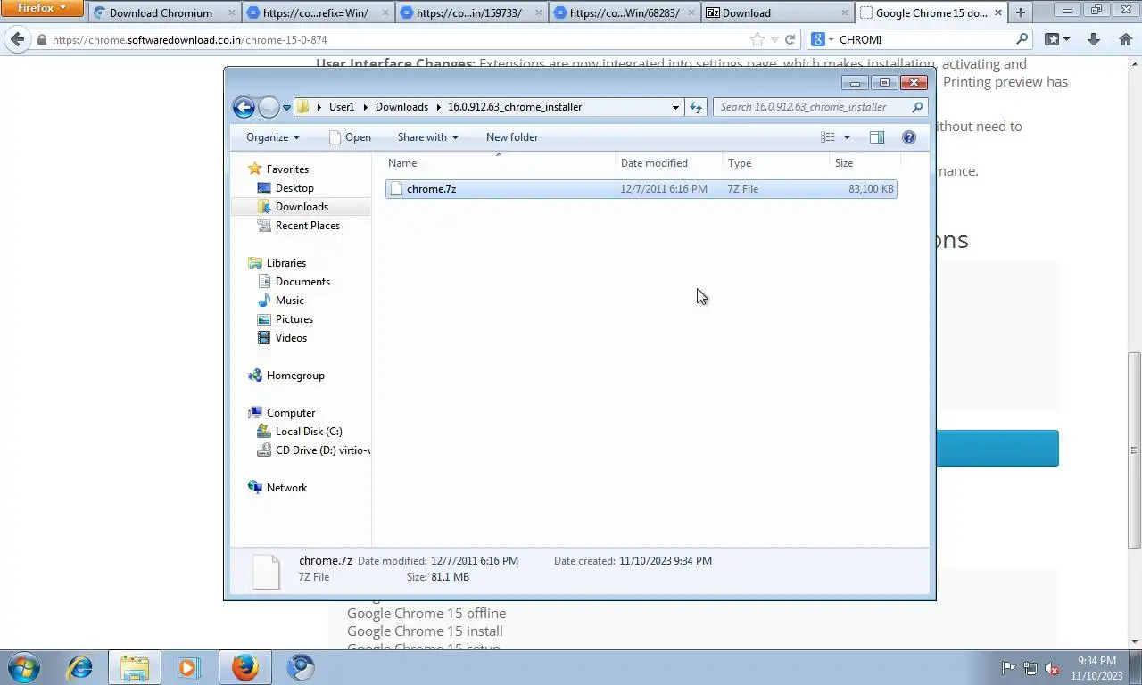The width and height of the screenshot is (1142, 685).
Task: Click Downloads in the breadcrumb path
Action: (401, 107)
